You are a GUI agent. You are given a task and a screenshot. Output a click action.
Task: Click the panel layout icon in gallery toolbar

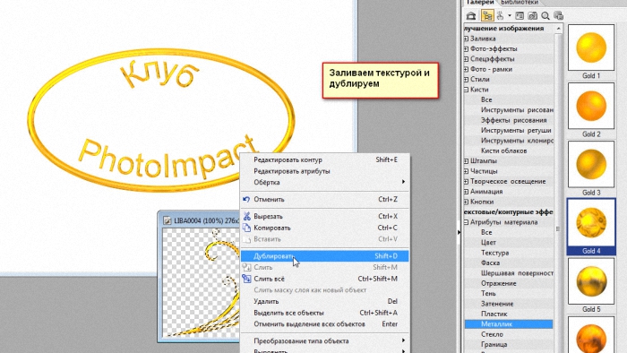(x=520, y=15)
